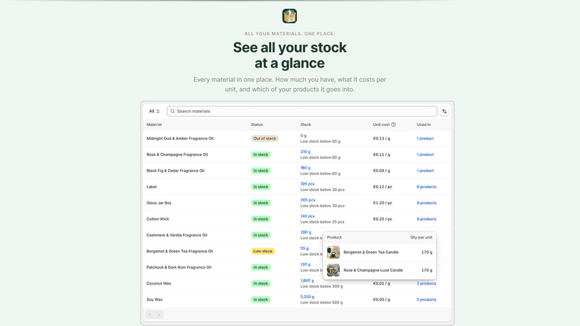Select Cotton Wick material name
Screen dimensions: 580x326
158,219
